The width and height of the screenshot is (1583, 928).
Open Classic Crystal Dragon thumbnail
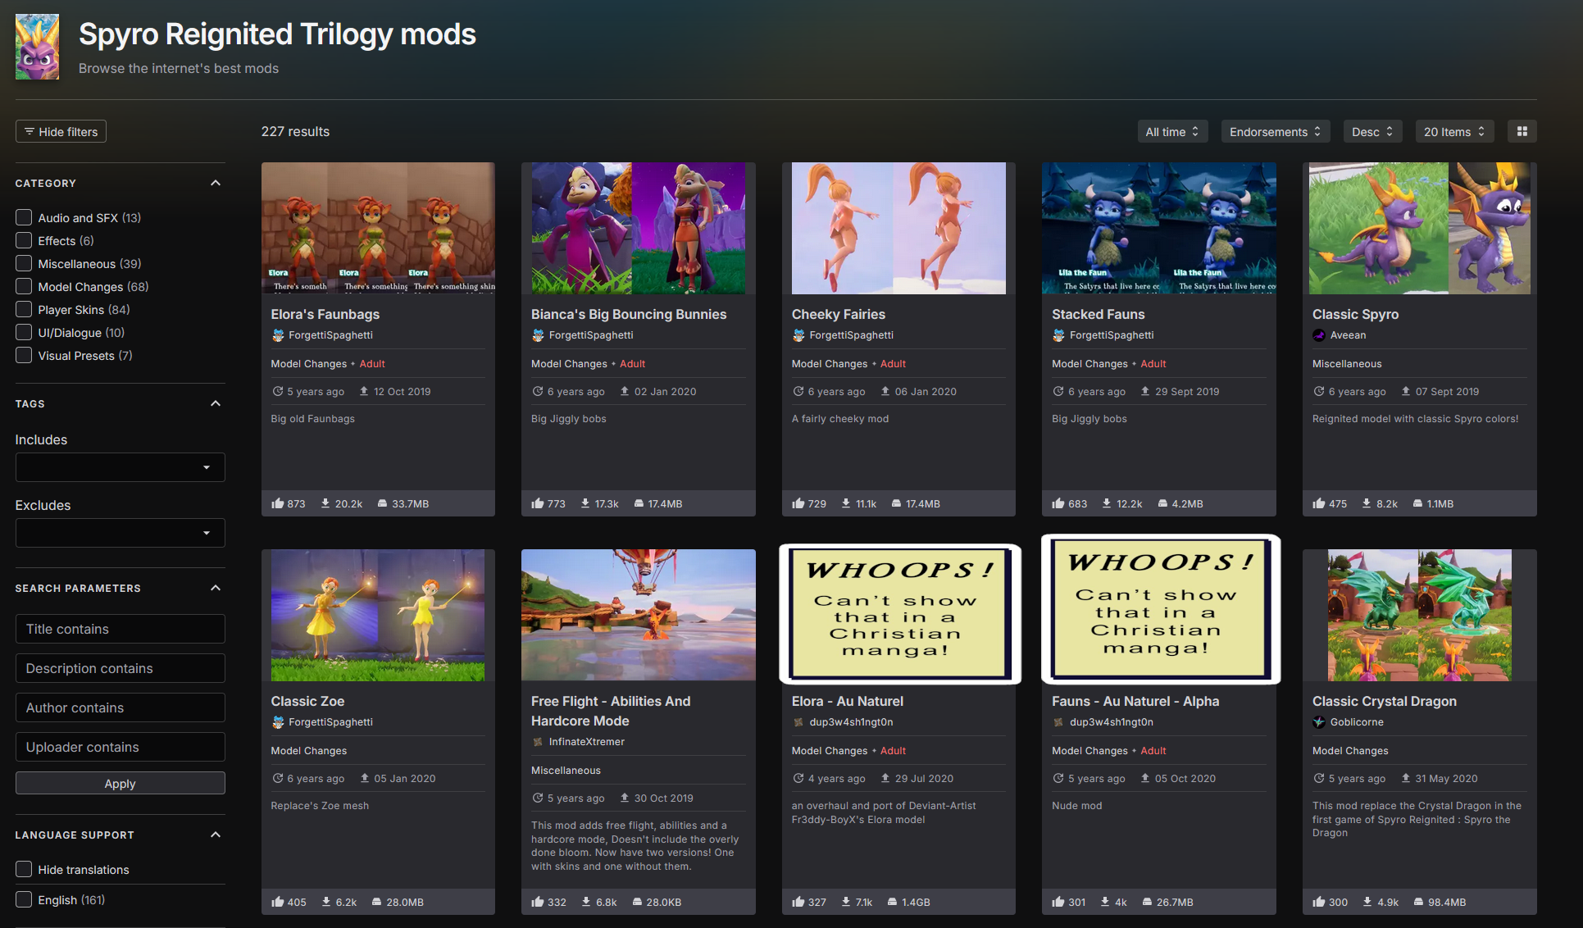[x=1420, y=615]
